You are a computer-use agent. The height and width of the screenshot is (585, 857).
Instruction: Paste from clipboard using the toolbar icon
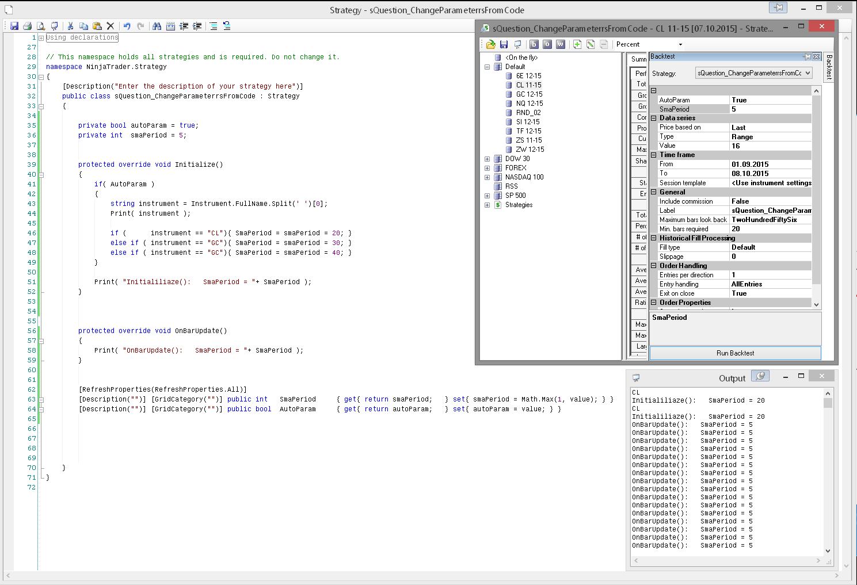click(x=97, y=26)
